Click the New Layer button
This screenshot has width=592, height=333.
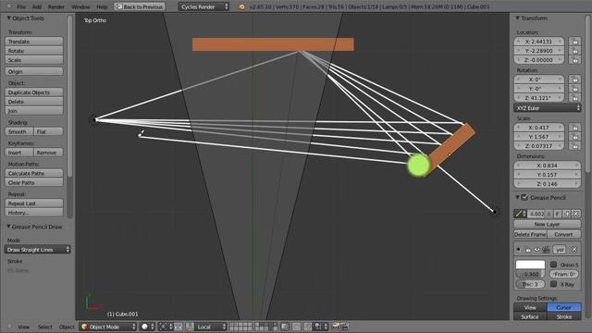tap(547, 224)
